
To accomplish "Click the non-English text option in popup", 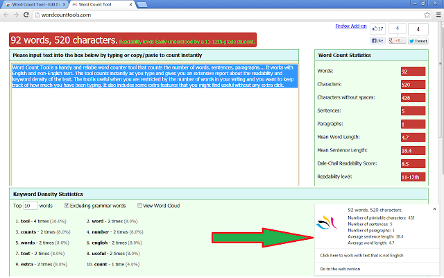I will pos(363,255).
